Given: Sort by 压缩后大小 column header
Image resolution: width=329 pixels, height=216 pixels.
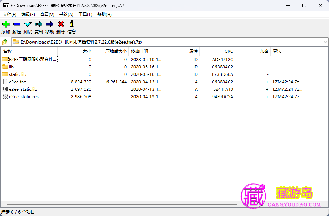Looking at the screenshot, I should (x=111, y=51).
